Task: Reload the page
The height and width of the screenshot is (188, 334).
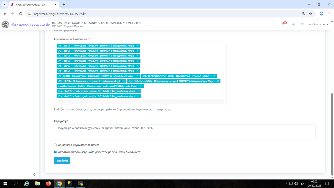Action: pos(21,14)
